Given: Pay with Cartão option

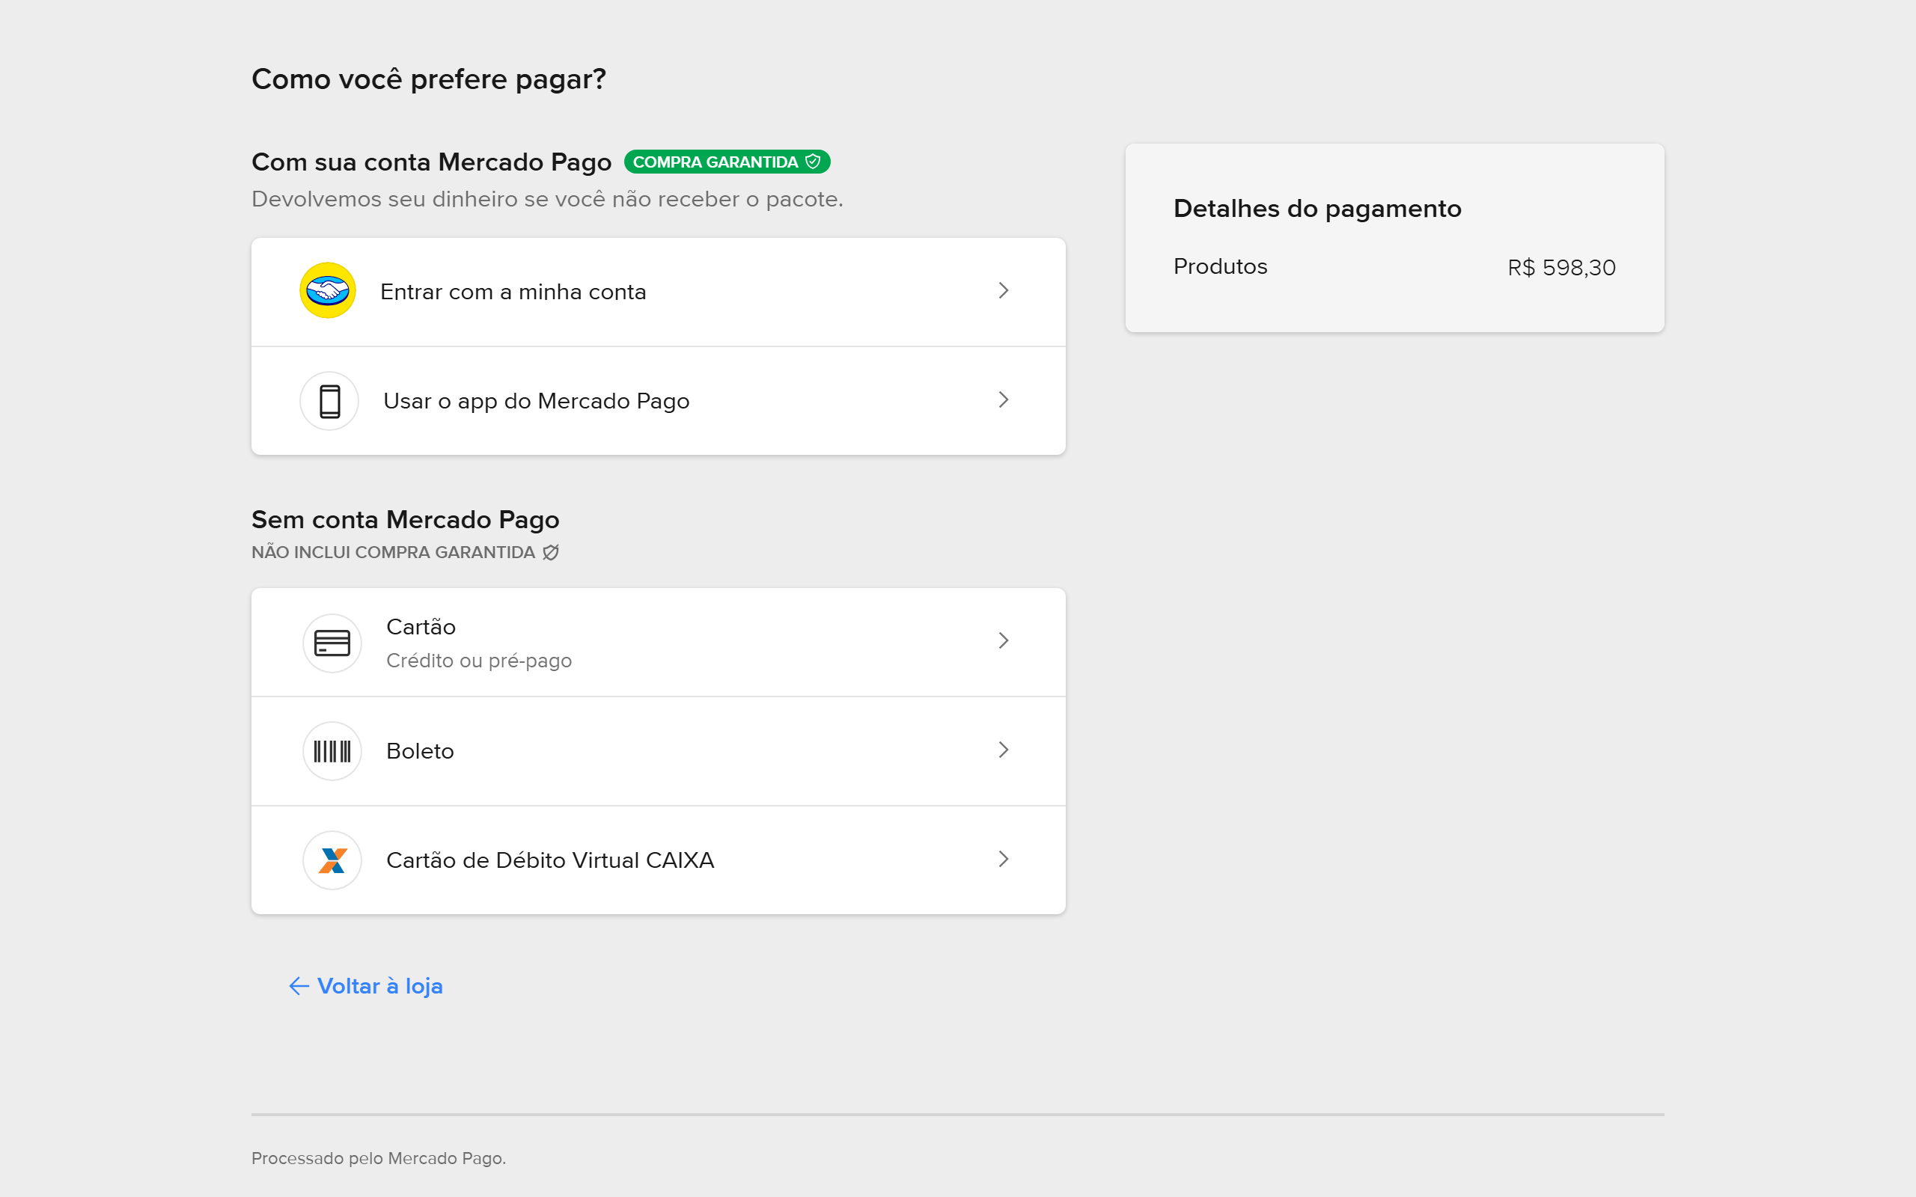Looking at the screenshot, I should point(659,642).
